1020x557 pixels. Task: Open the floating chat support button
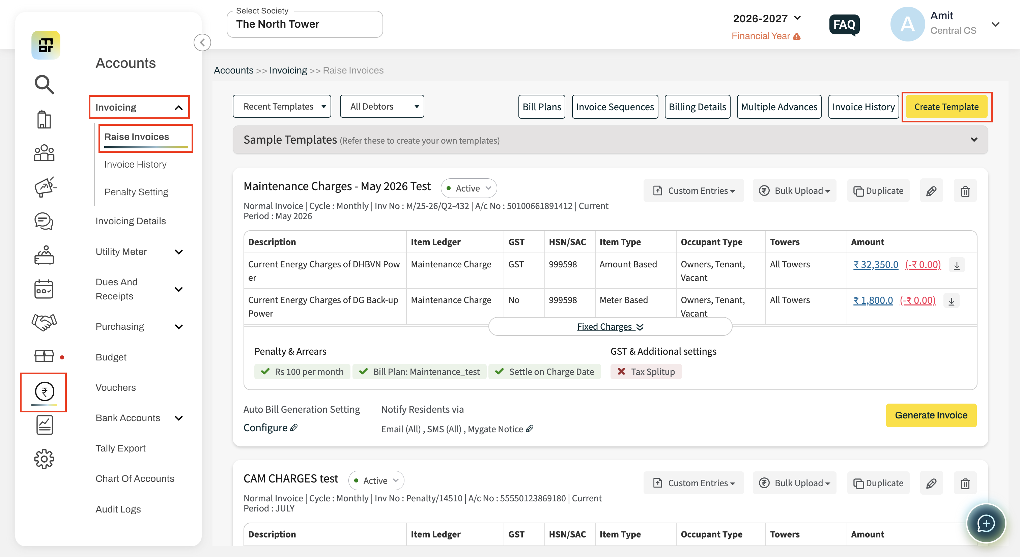pyautogui.click(x=986, y=523)
